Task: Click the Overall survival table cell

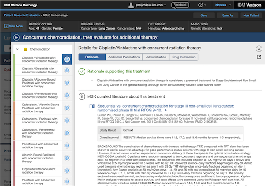Action: (x=109, y=138)
